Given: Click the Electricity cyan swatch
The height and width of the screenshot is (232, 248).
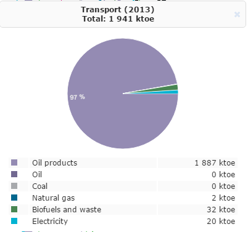Looking at the screenshot, I should tap(14, 221).
